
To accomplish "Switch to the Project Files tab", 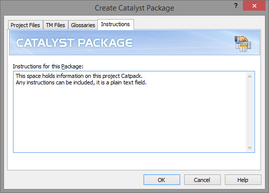I will [26, 25].
